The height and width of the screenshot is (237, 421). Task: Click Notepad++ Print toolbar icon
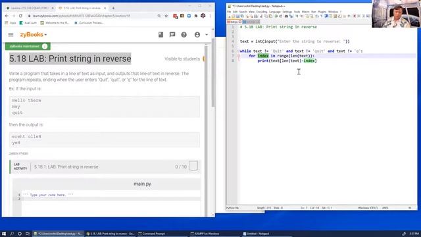pos(256,16)
